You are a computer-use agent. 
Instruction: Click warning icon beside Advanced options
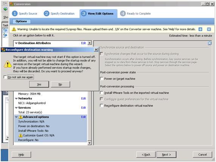pos(20,117)
